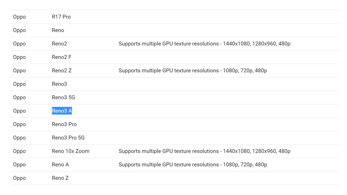Click the Reno3 5G model name

point(63,97)
